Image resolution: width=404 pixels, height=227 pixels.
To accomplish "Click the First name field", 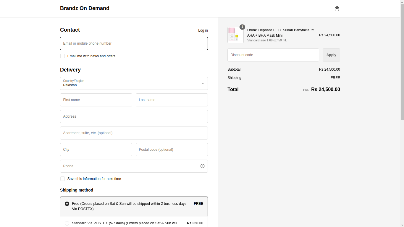I will [x=96, y=100].
